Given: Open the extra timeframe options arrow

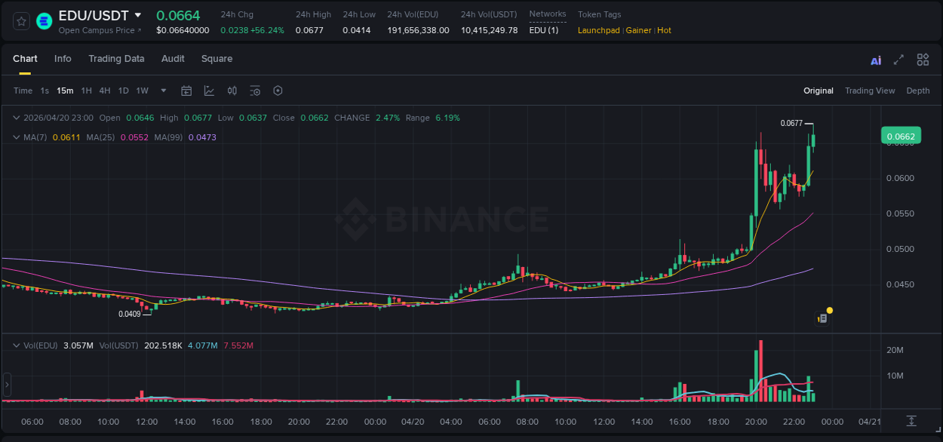Looking at the screenshot, I should pos(162,91).
